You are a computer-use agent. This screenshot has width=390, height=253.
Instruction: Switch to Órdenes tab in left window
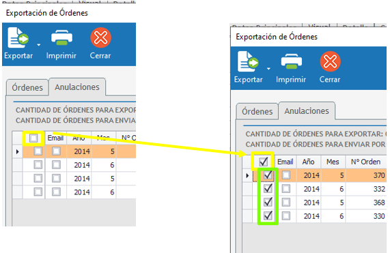point(27,87)
